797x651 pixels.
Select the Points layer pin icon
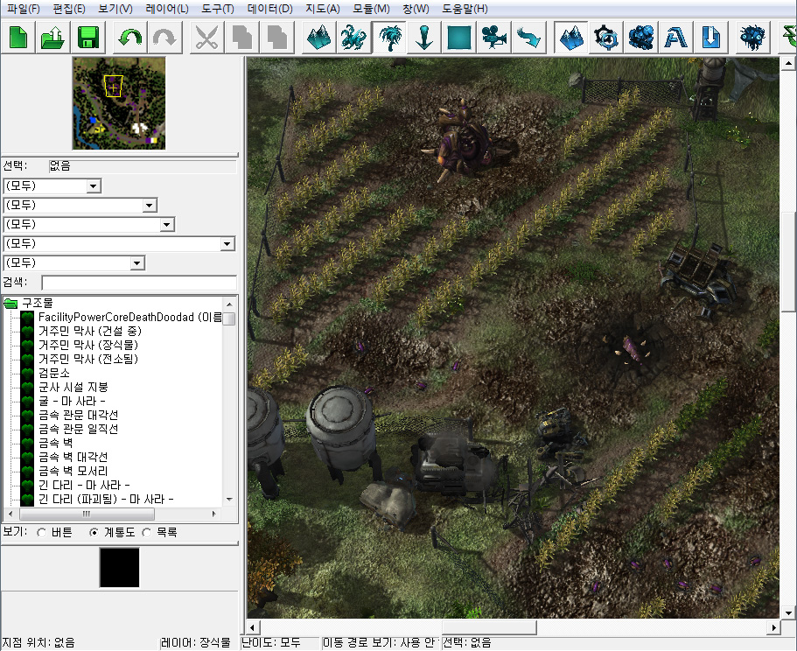[x=424, y=38]
